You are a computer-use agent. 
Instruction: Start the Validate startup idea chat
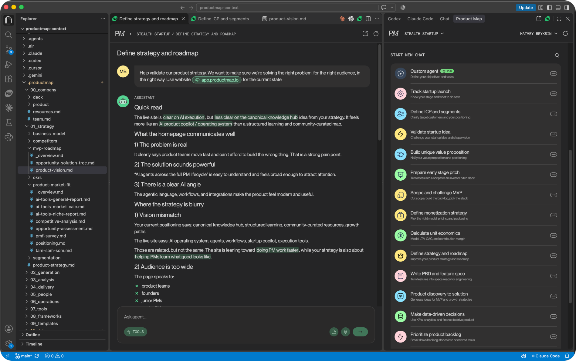click(476, 134)
